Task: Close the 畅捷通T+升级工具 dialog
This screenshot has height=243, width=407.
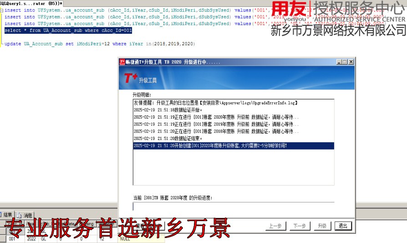Action: 351,62
